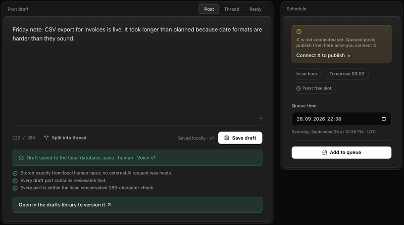Click the split-into-thread fork icon
This screenshot has height=225, width=404.
tap(46, 138)
